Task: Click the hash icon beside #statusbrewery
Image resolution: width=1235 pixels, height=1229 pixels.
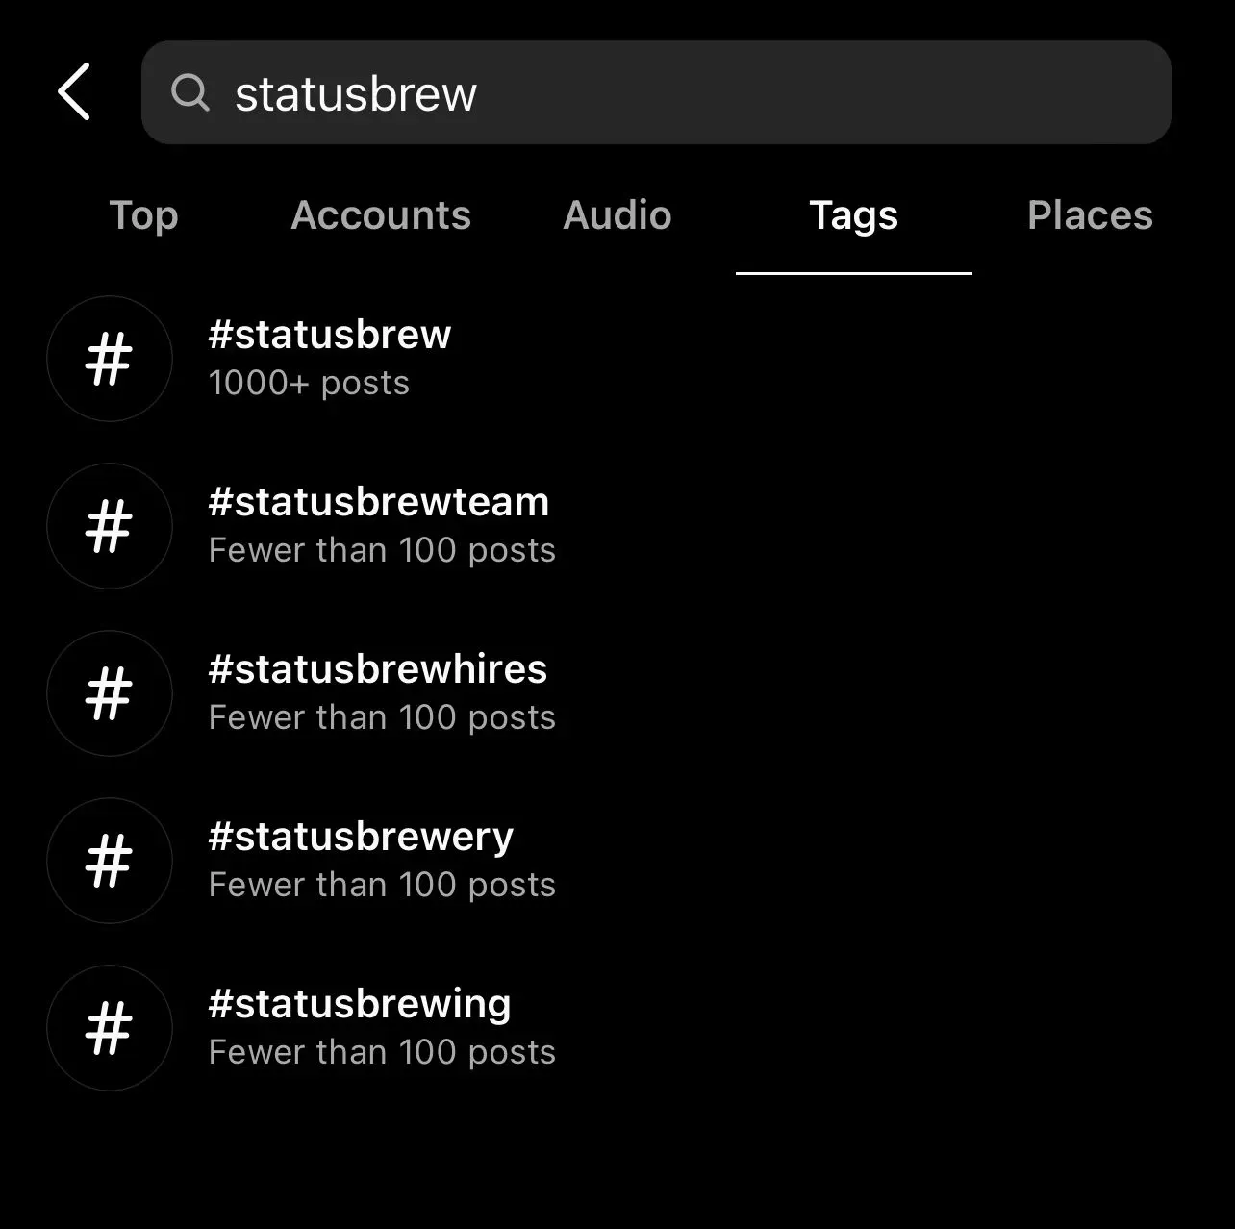Action: [x=110, y=861]
